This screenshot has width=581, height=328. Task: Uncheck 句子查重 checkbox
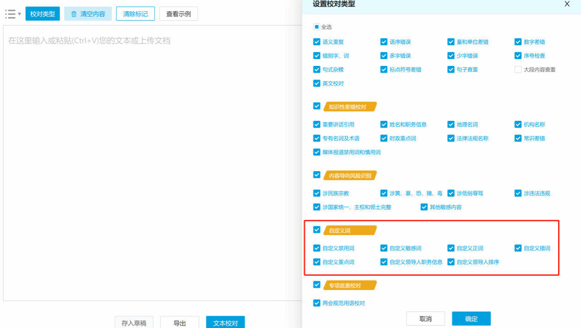[451, 70]
